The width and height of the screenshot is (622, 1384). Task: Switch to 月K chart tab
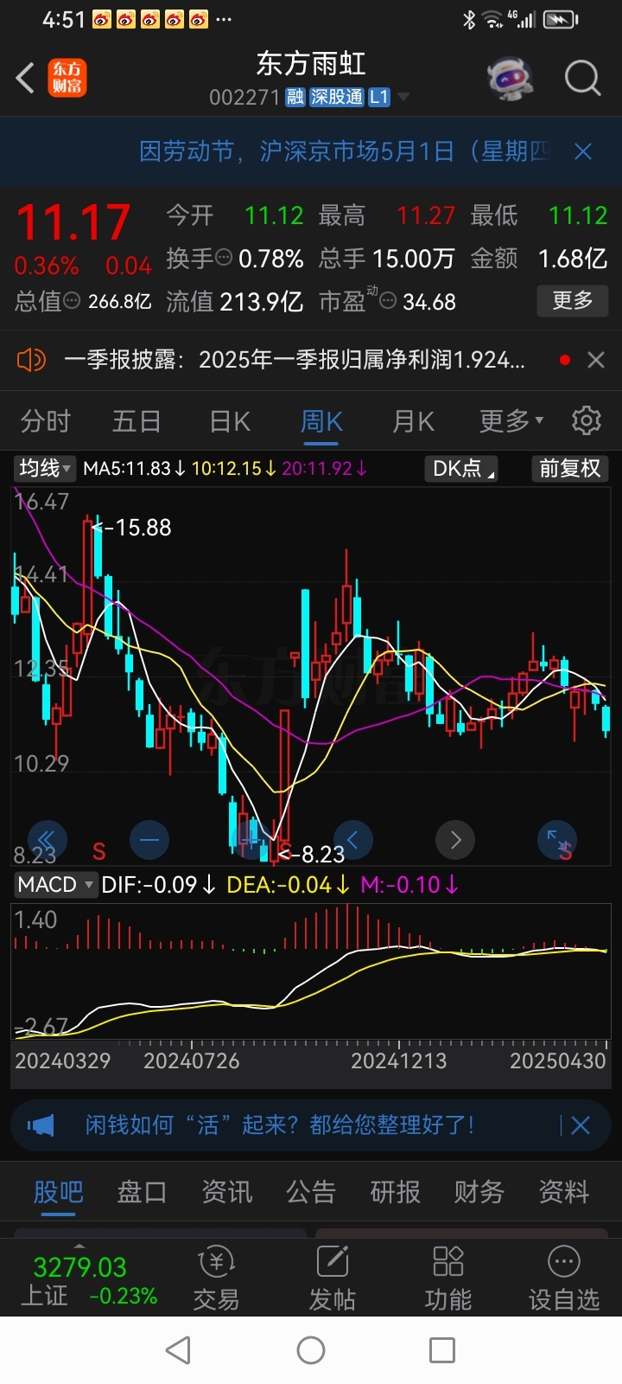coord(413,421)
